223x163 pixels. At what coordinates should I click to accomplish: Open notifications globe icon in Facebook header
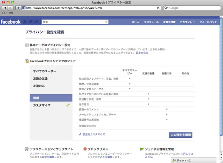[36, 22]
